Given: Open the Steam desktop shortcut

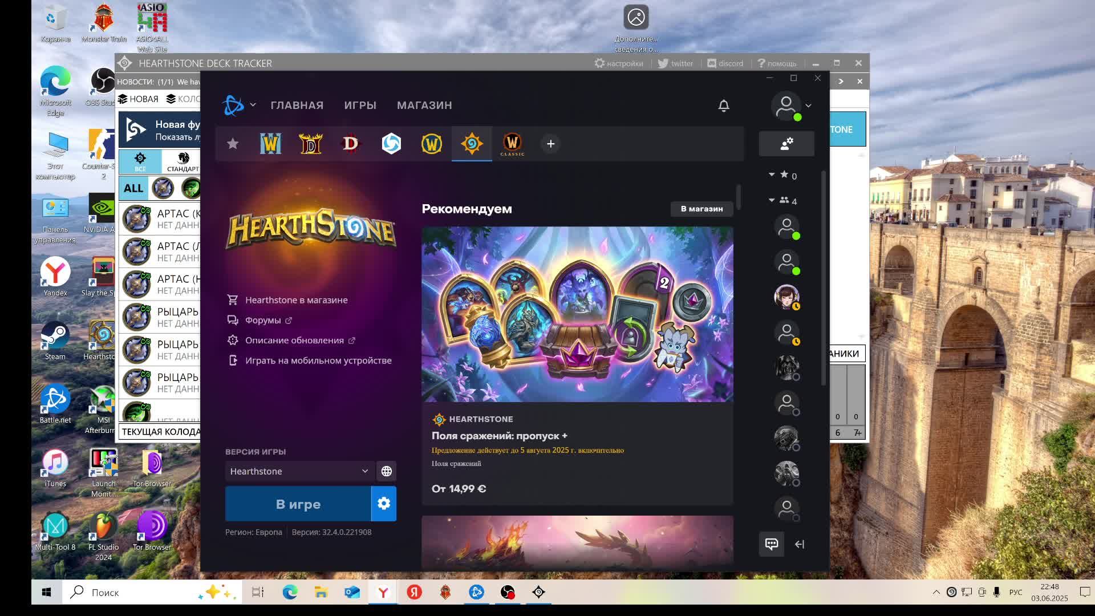Looking at the screenshot, I should tap(55, 341).
